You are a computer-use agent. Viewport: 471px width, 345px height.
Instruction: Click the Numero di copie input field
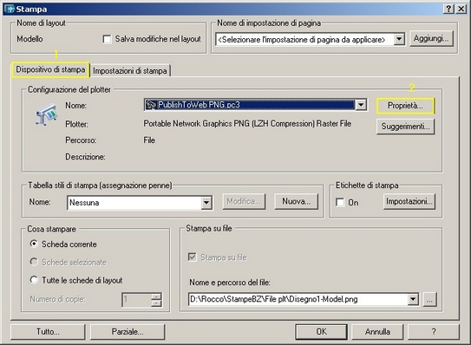click(137, 300)
